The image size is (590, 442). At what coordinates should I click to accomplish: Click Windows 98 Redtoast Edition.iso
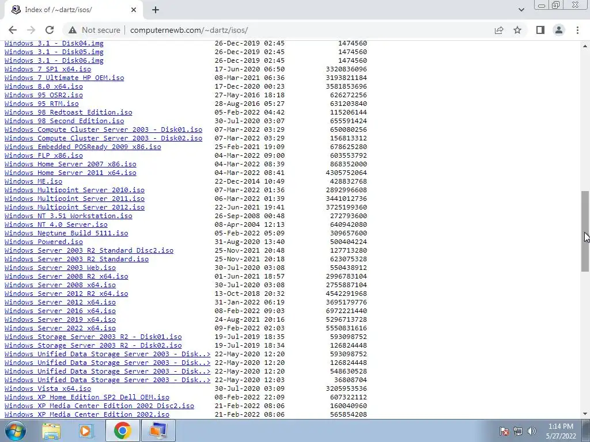pos(69,112)
